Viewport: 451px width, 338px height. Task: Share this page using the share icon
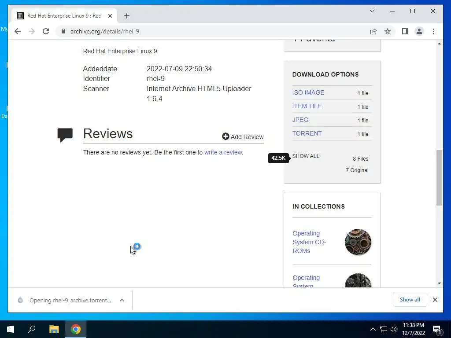(x=373, y=31)
